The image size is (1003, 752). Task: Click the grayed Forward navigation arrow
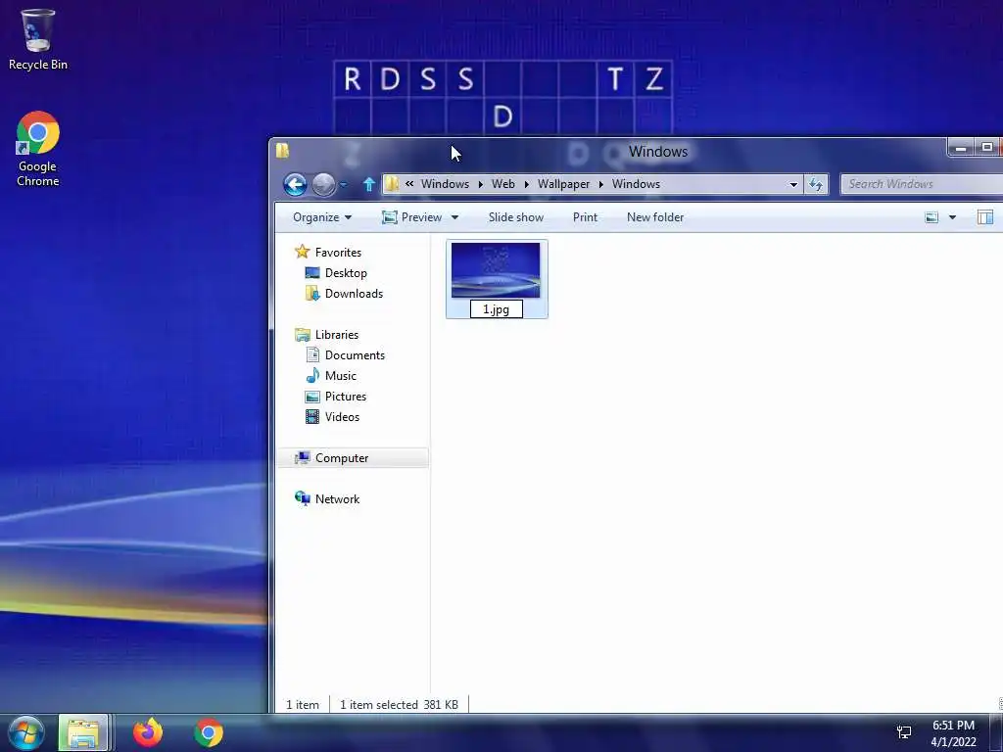323,185
